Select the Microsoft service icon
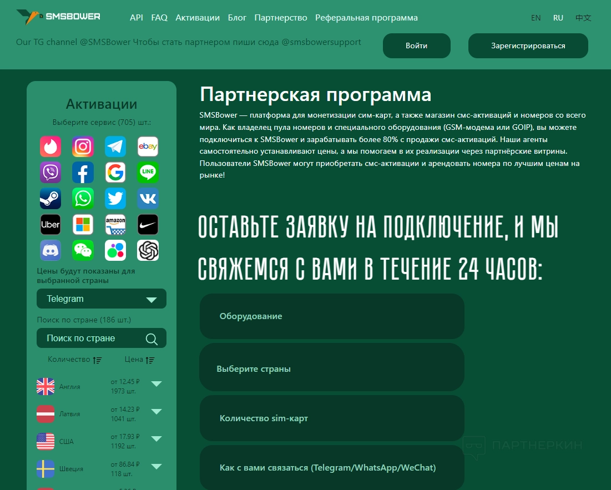 click(83, 224)
